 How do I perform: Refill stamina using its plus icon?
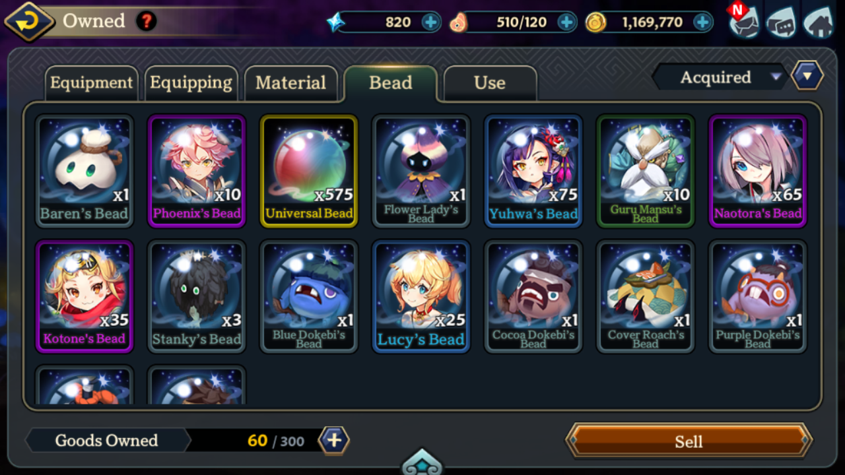[x=566, y=22]
